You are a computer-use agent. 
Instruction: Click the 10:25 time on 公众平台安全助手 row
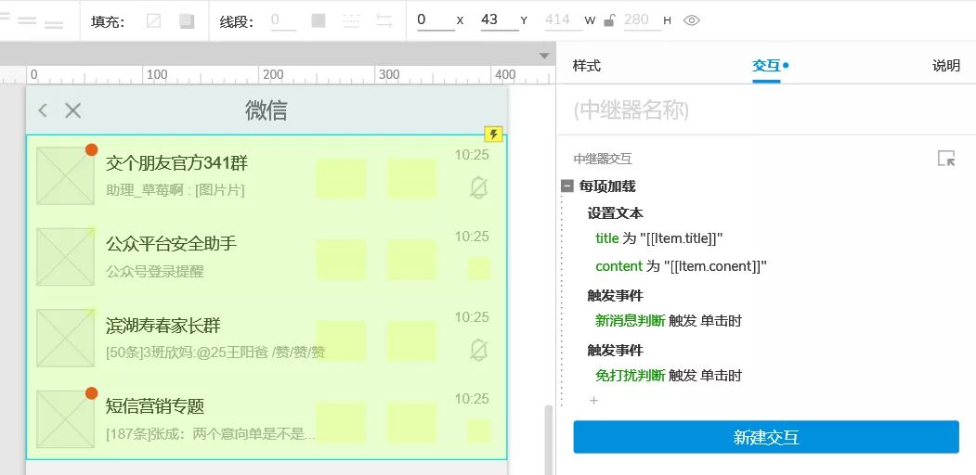(x=472, y=237)
